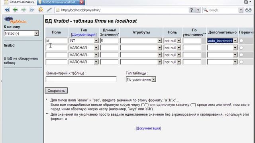Click the Сохранить button
Viewport: 255px width, 143px height.
(56, 91)
